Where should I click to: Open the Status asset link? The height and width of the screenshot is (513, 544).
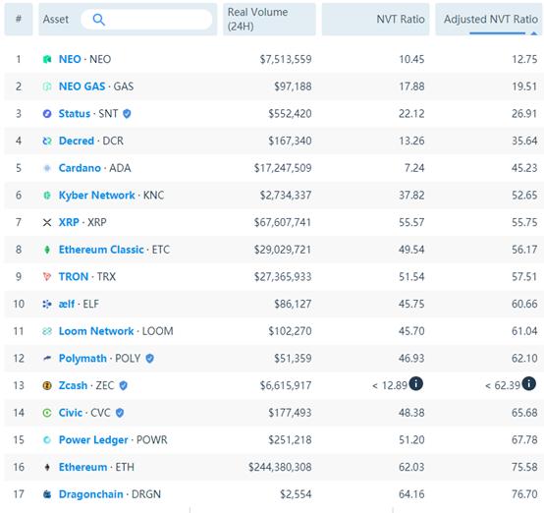click(x=75, y=114)
